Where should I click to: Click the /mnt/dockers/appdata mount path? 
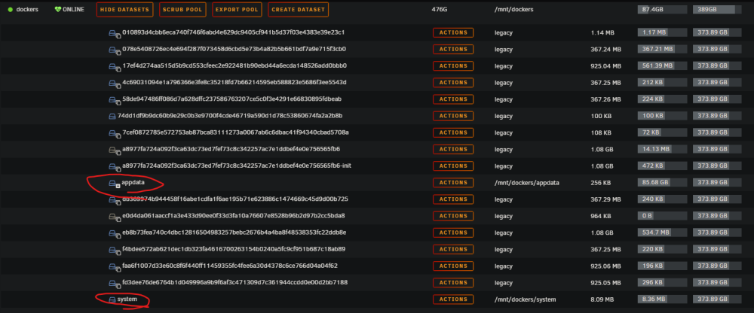(526, 183)
